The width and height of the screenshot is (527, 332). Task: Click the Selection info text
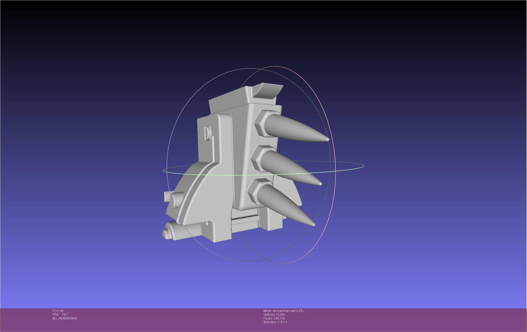tap(275, 322)
